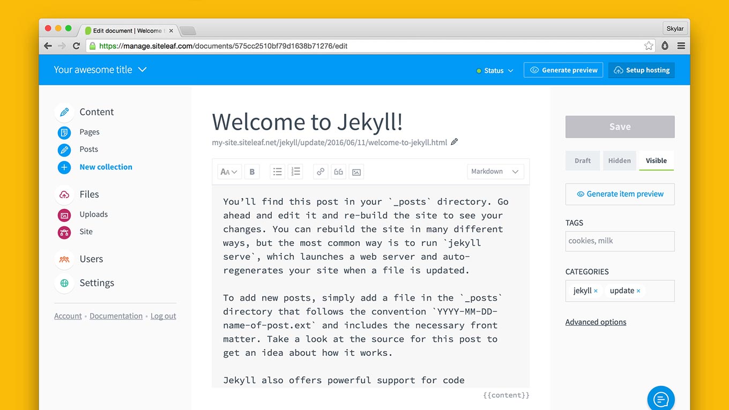Click the Tags input field
729x410 pixels.
coord(620,241)
